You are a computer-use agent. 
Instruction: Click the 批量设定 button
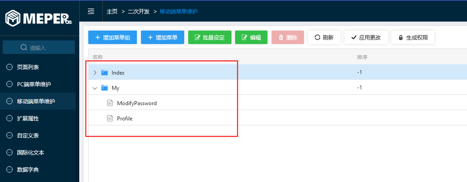point(210,37)
